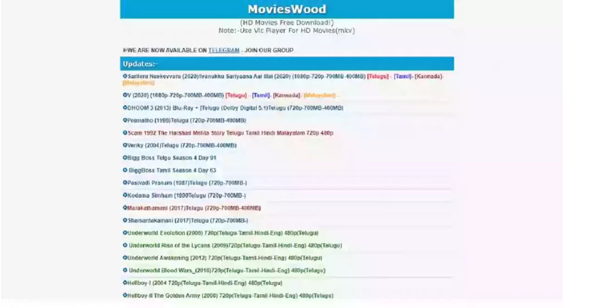Click bullet icon beside Underworld Awakening
Screen dimensions: 590x308
coord(125,257)
